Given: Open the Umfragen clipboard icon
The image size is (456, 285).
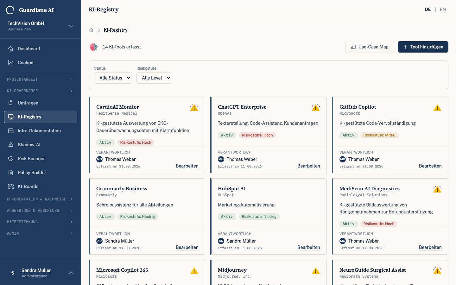Looking at the screenshot, I should click(11, 103).
